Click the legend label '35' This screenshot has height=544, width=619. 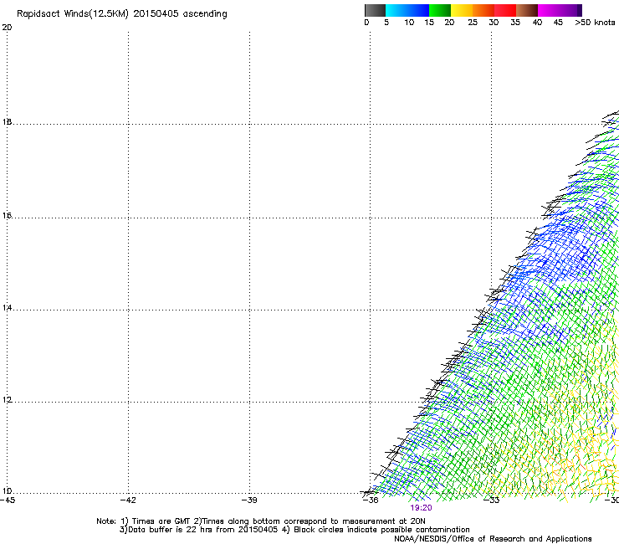(x=515, y=23)
